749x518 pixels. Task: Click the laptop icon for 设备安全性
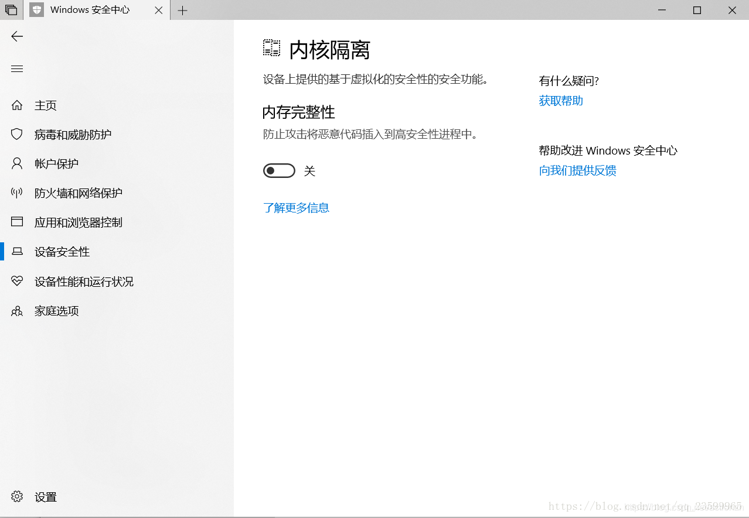[x=17, y=252]
